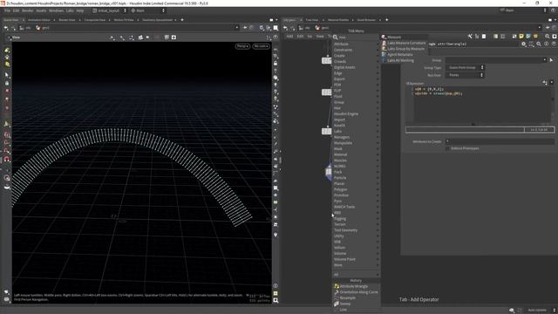Switch to the Render View tab
Image resolution: width=558 pixels, height=314 pixels.
pyautogui.click(x=67, y=20)
